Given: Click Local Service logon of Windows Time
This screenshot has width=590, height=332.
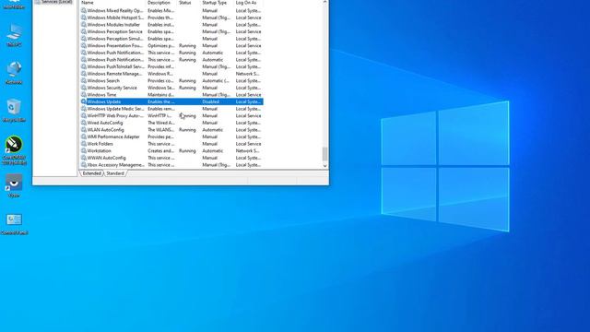Looking at the screenshot, I should click(x=248, y=95).
